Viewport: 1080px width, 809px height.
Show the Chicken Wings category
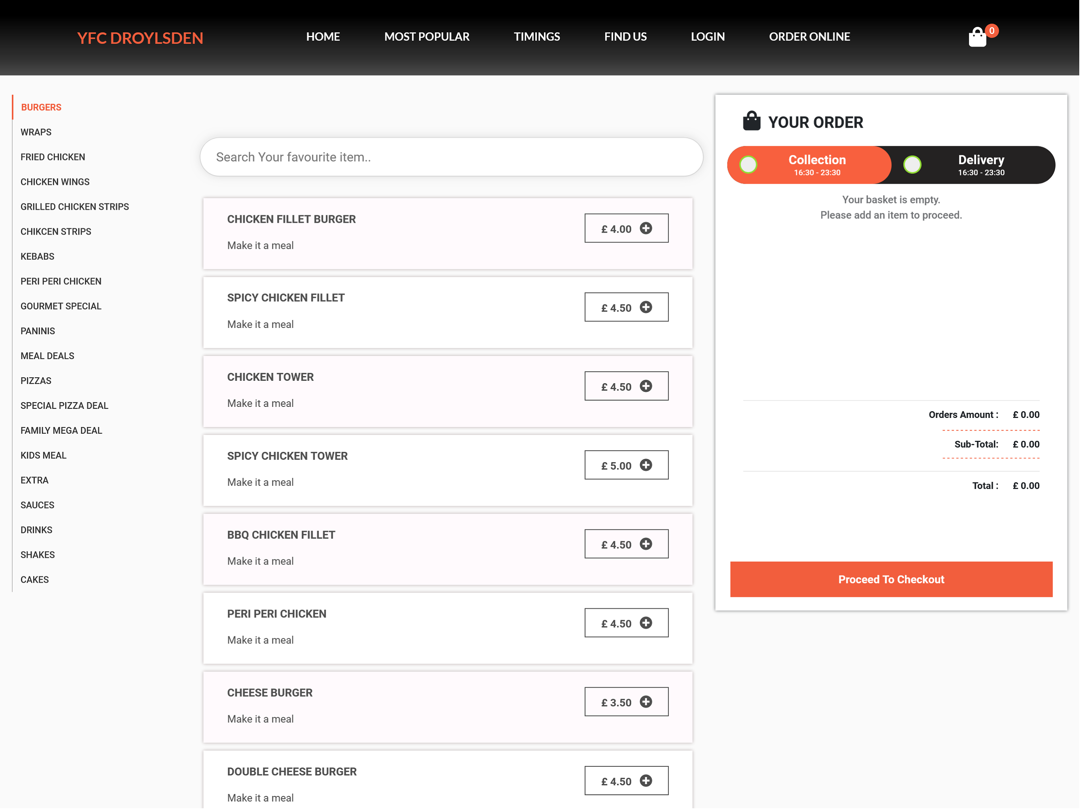point(55,182)
